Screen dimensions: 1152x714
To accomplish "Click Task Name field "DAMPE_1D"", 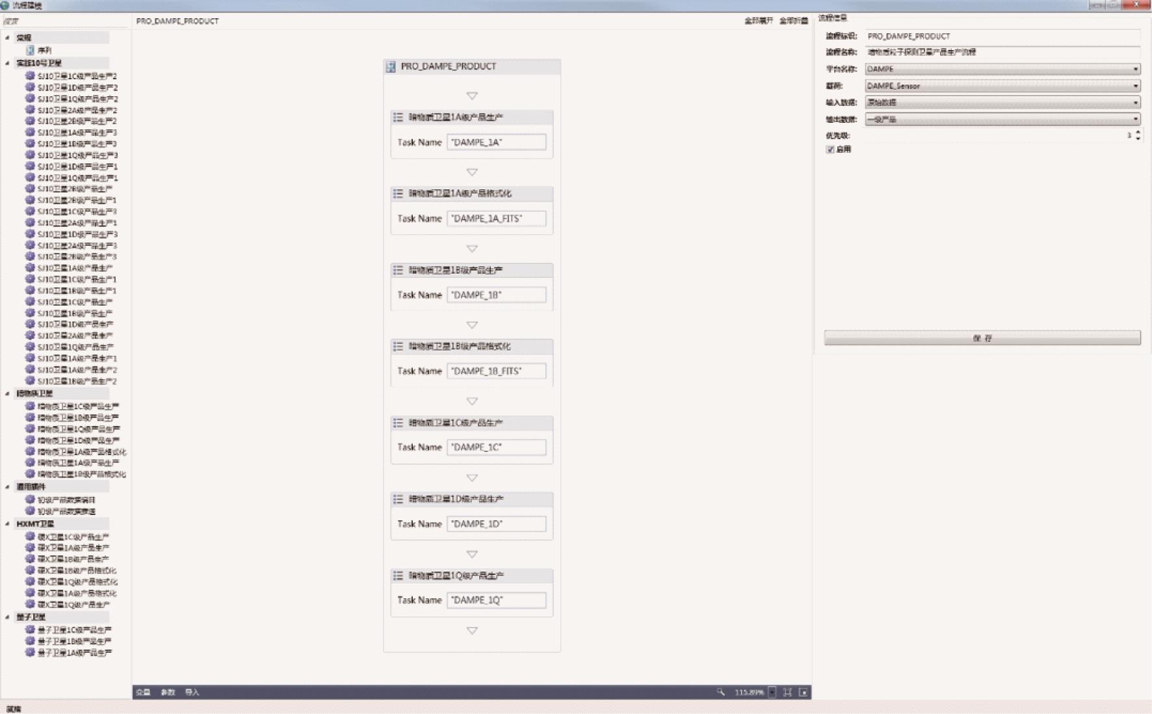I will 497,524.
